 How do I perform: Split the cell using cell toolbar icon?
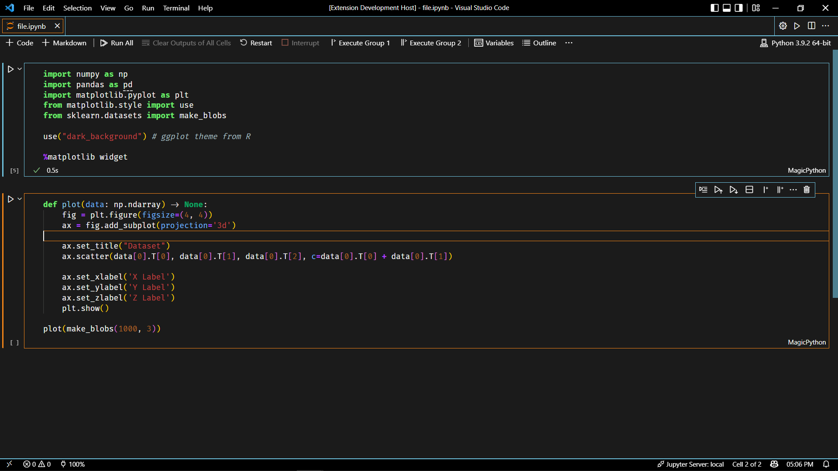coord(749,190)
